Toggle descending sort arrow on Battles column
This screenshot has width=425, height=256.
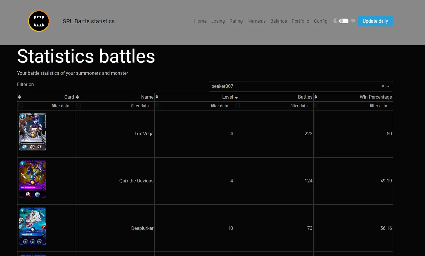point(236,98)
